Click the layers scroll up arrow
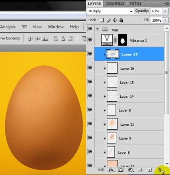The image size is (170, 175). pyautogui.click(x=167, y=28)
